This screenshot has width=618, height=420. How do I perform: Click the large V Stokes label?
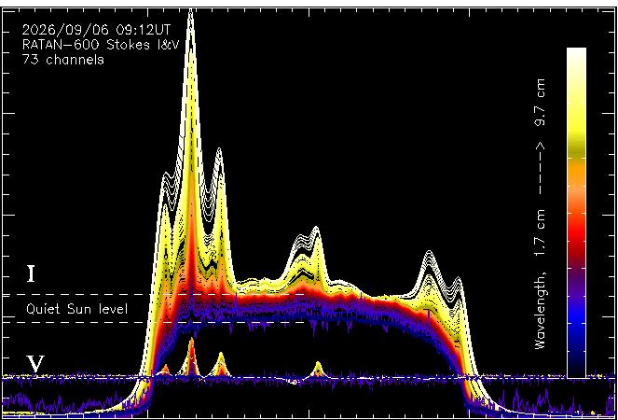[x=35, y=364]
